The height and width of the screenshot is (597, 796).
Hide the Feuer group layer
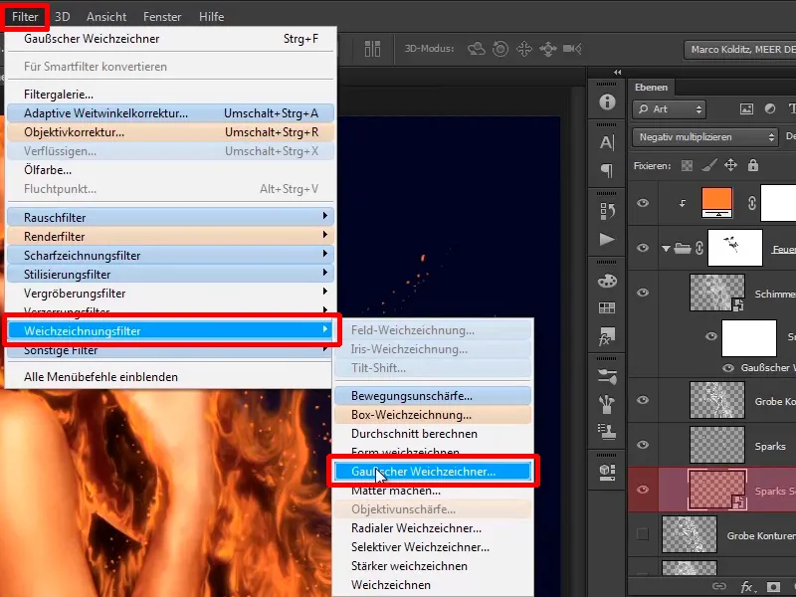coord(643,248)
